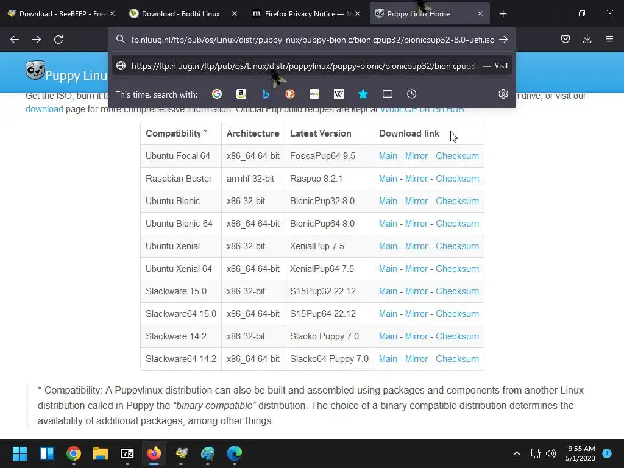624x468 pixels.
Task: Open 7-Zip from taskbar
Action: [127, 453]
